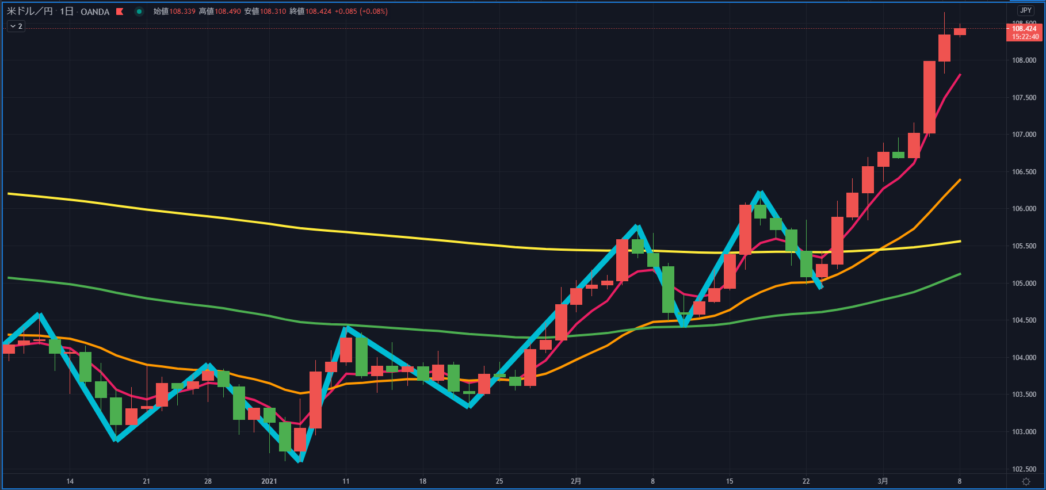Click the 104.000 price axis label
The height and width of the screenshot is (490, 1046).
point(1024,358)
